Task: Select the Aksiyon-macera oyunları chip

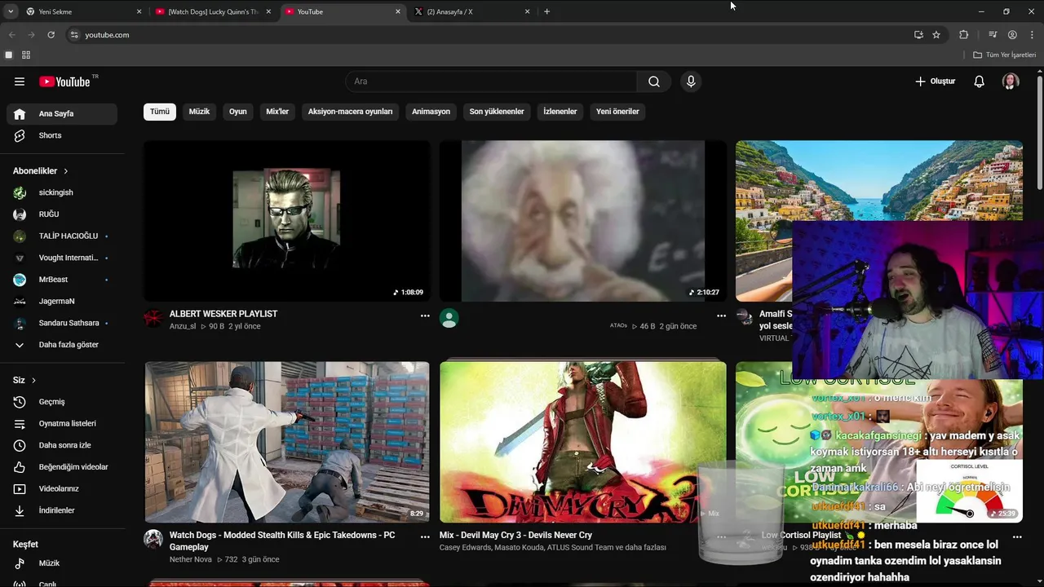Action: point(350,112)
